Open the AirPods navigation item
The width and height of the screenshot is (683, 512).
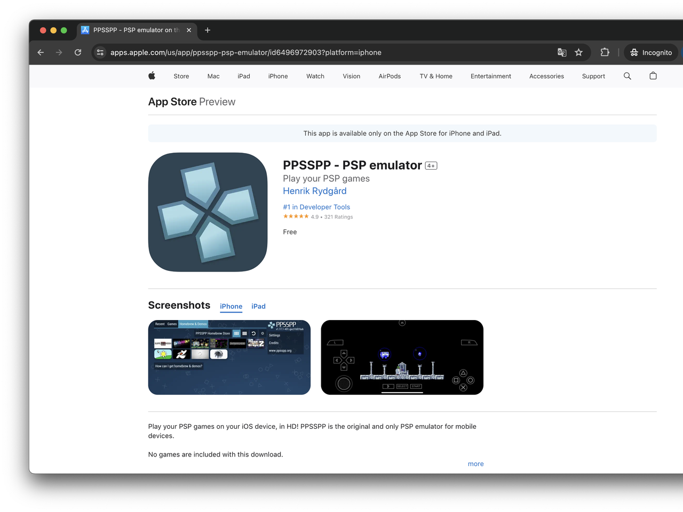pyautogui.click(x=390, y=76)
